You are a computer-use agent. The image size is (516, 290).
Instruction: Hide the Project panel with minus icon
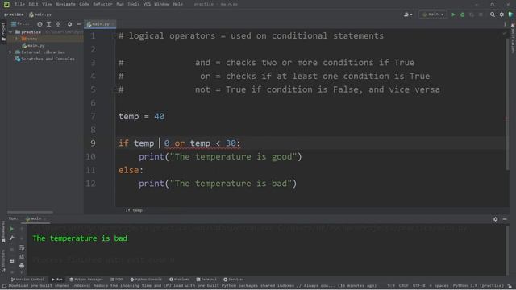coord(79,24)
